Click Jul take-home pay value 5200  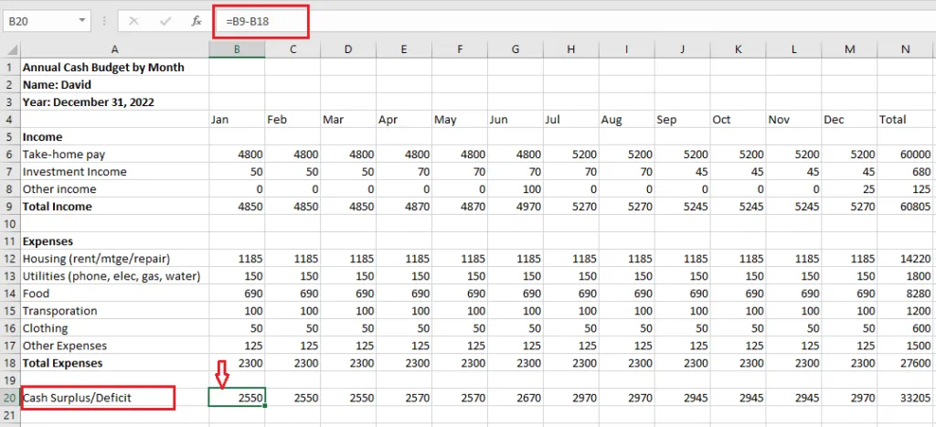click(x=571, y=155)
